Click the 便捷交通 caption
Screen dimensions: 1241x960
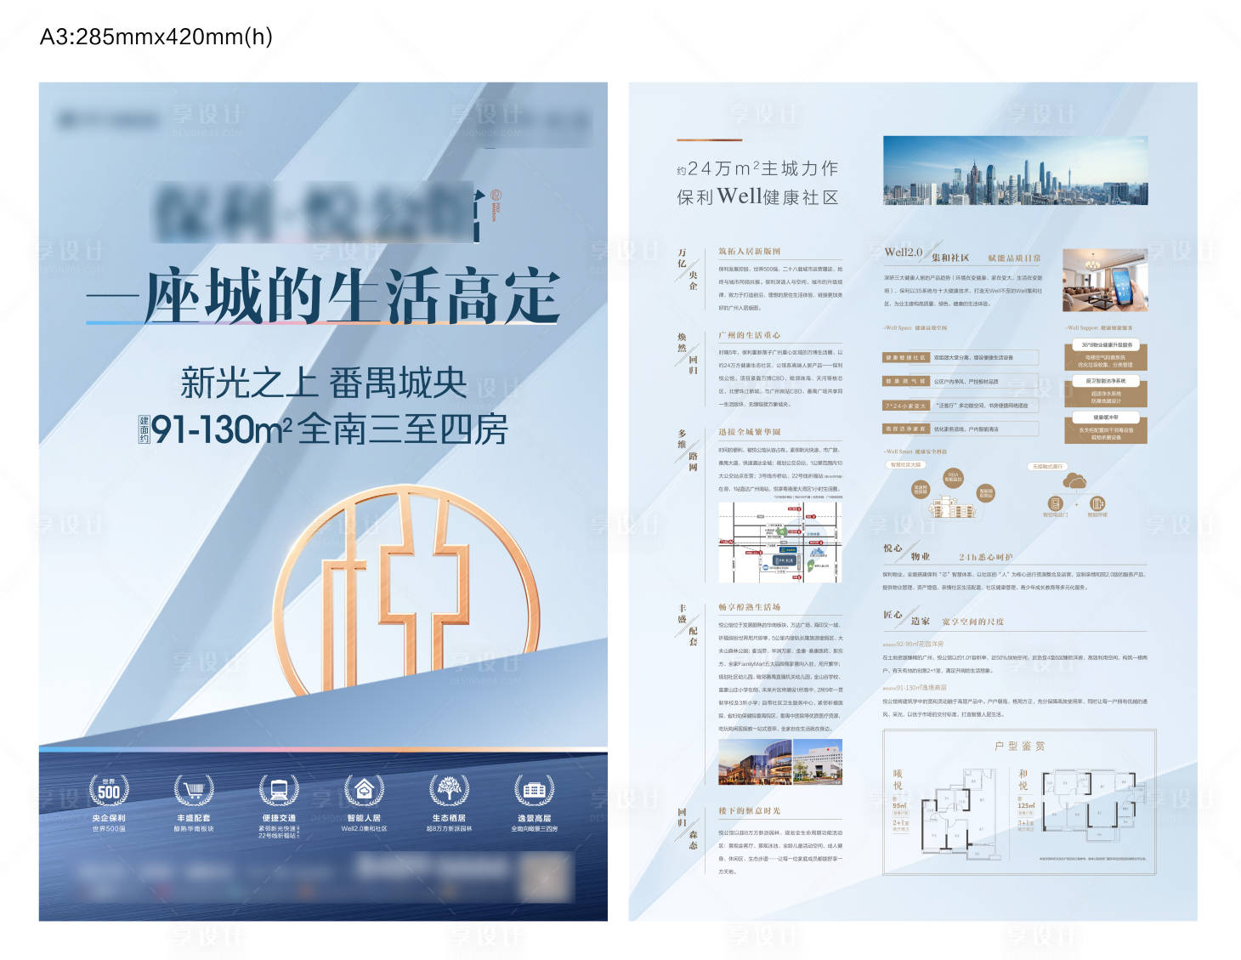pyautogui.click(x=278, y=818)
